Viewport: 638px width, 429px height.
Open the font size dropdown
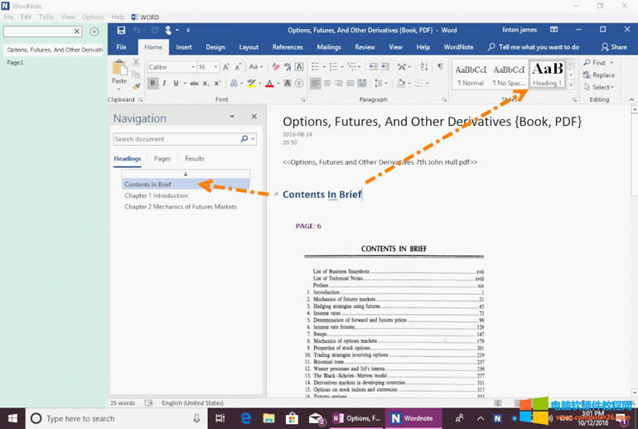(x=215, y=67)
